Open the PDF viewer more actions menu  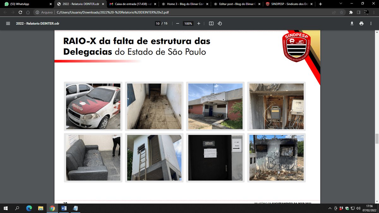(371, 24)
